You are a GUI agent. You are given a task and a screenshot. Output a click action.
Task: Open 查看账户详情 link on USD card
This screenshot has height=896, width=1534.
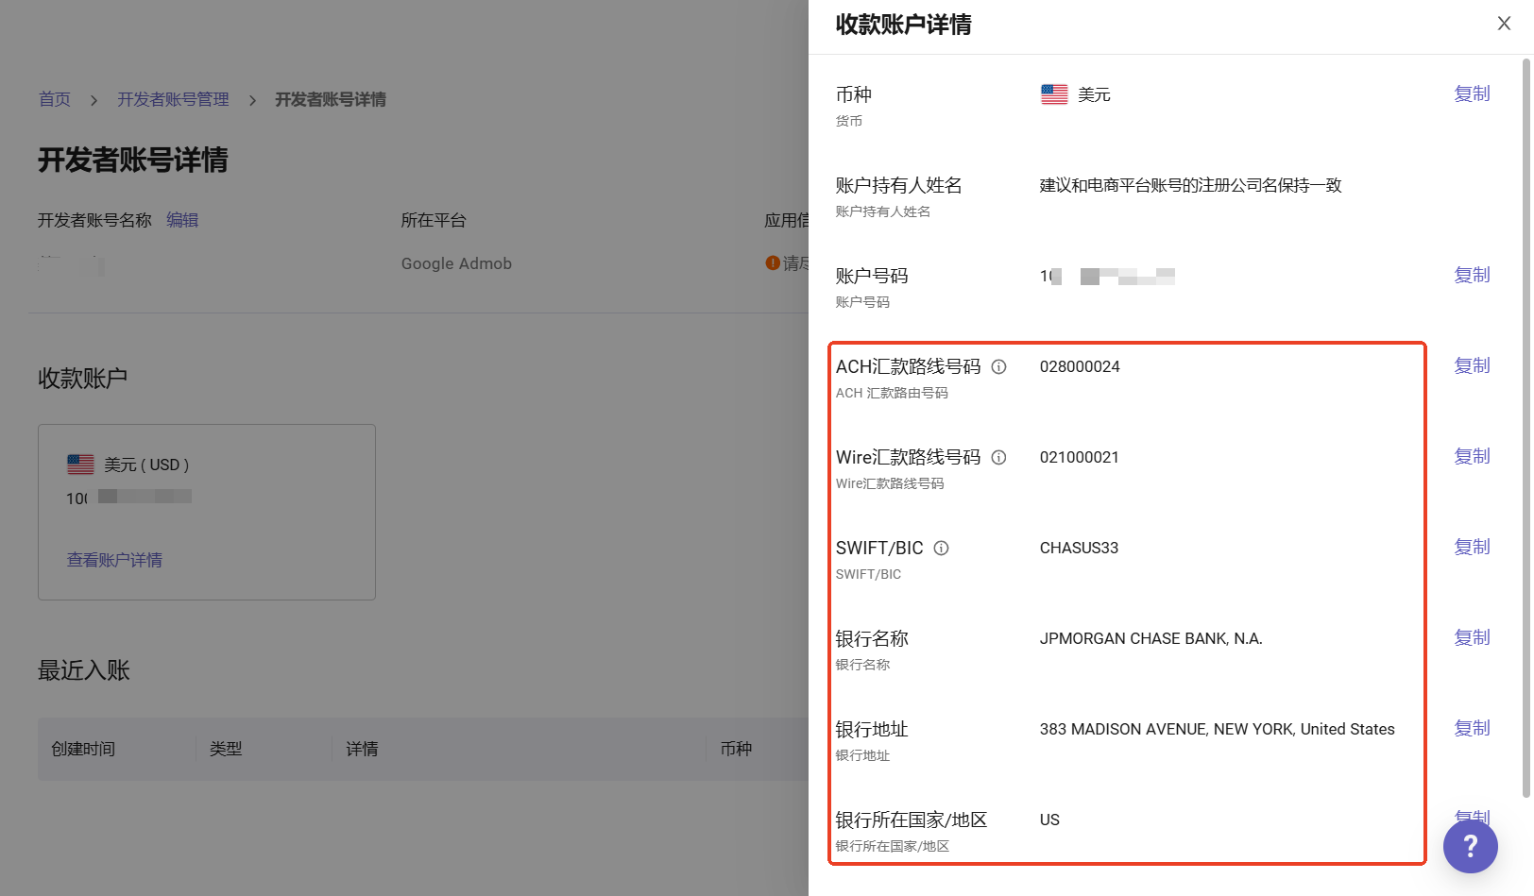click(114, 560)
